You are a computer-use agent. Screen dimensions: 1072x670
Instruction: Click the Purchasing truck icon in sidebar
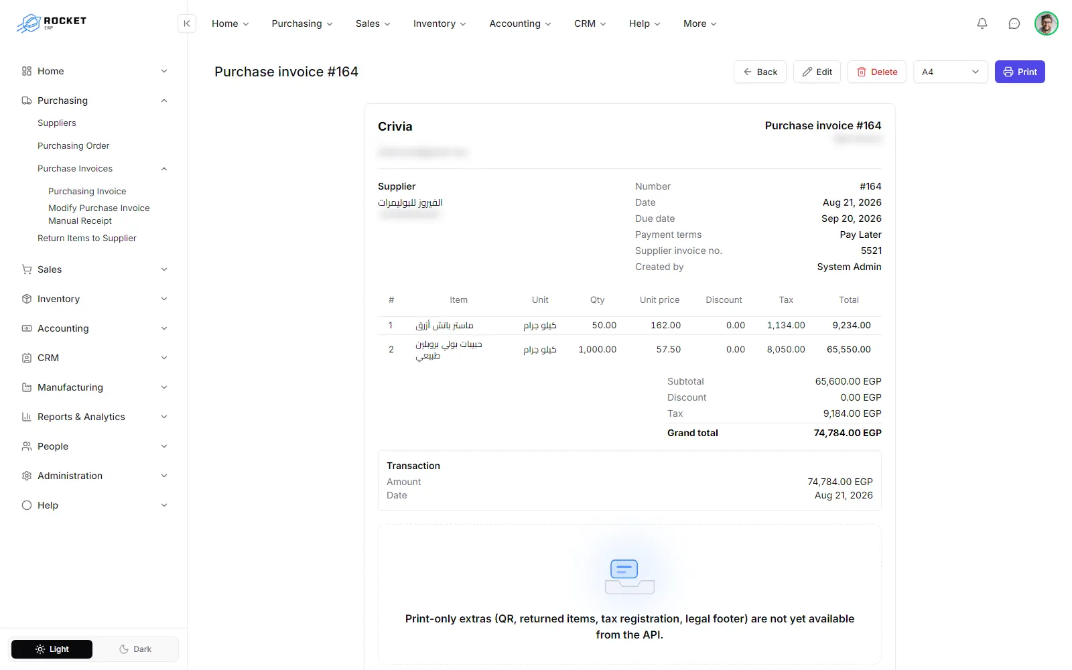[x=27, y=100]
